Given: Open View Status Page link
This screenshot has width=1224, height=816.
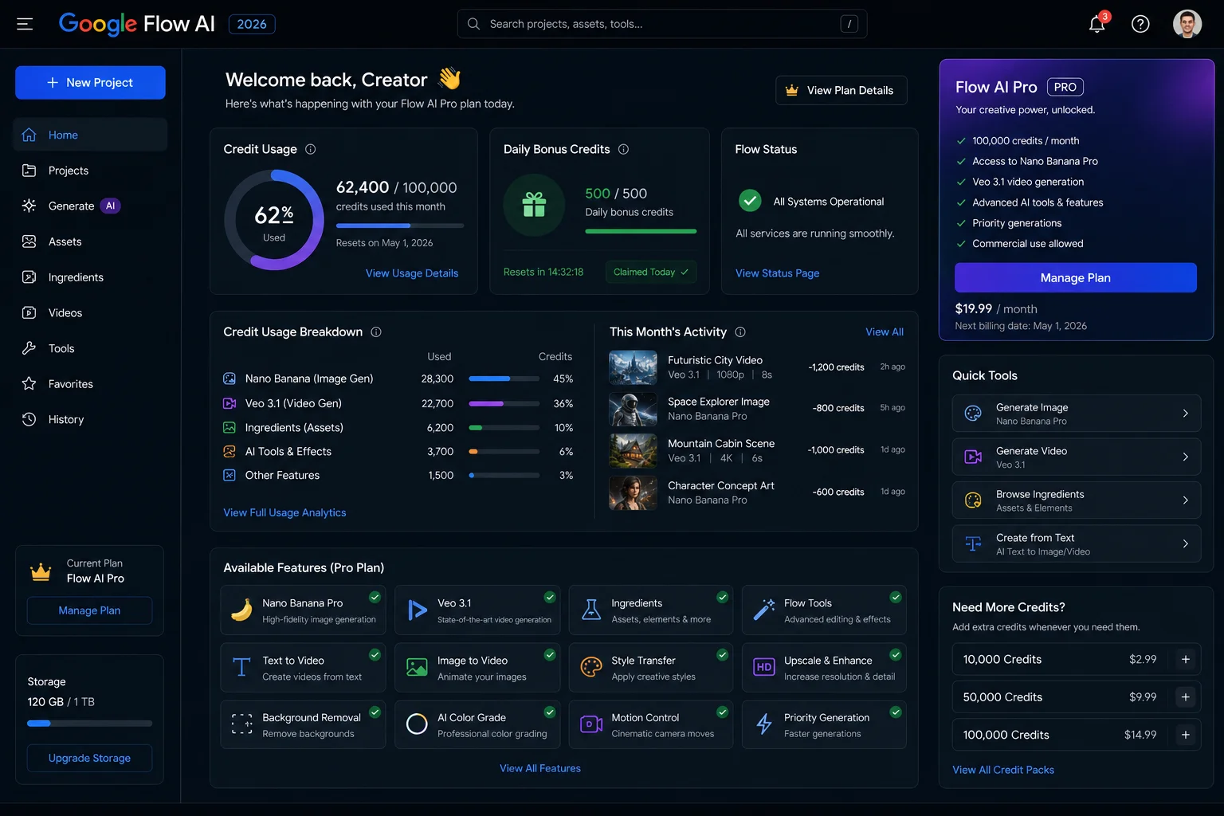Looking at the screenshot, I should [x=777, y=273].
